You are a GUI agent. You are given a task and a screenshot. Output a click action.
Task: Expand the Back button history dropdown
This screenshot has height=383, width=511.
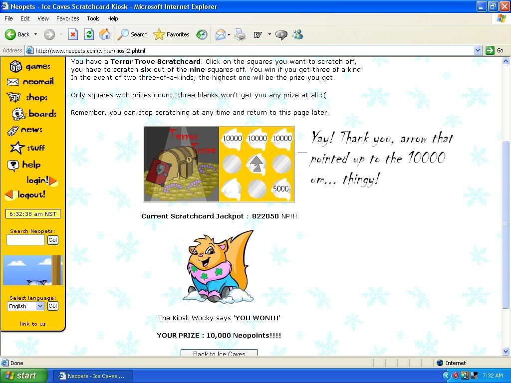pyautogui.click(x=35, y=34)
